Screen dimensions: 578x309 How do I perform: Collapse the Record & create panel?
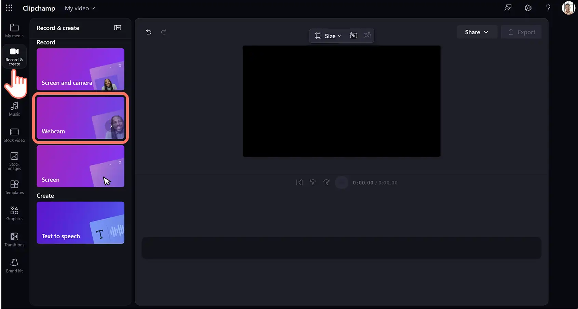pos(118,28)
